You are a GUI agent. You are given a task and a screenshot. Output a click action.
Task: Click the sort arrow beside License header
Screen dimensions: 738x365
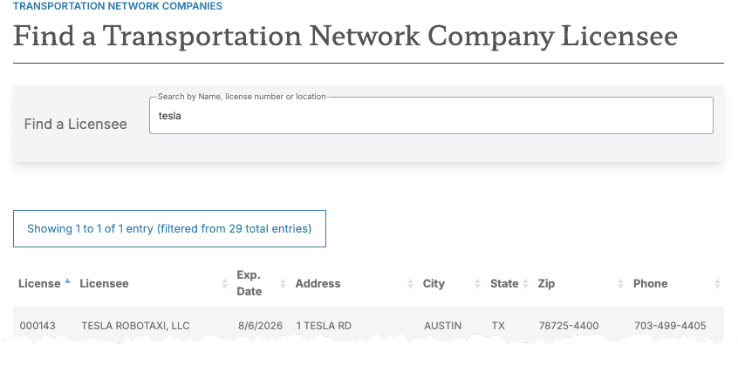[x=68, y=283]
